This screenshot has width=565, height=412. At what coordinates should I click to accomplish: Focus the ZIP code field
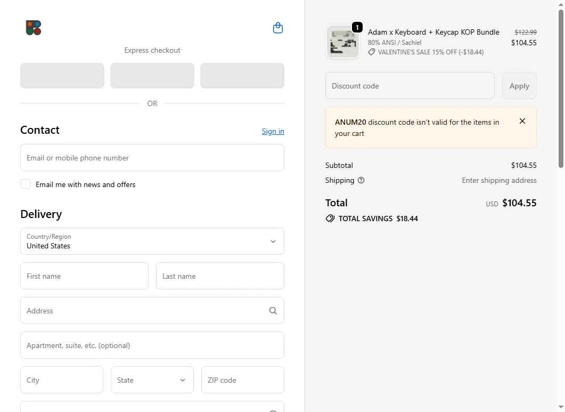pyautogui.click(x=243, y=380)
